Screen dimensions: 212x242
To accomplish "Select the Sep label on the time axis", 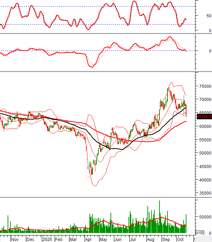I will 166,239.
